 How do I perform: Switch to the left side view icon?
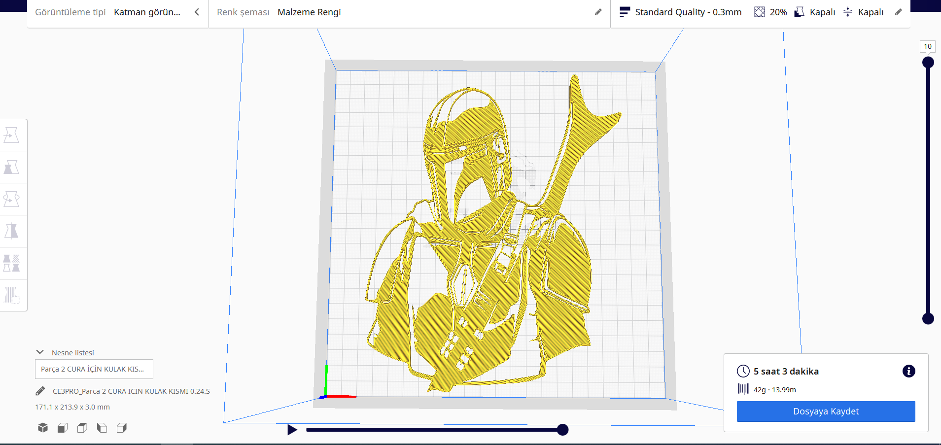tap(102, 428)
